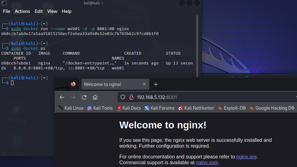
Task: Click the 'docker run' command line text
Action: (70, 29)
